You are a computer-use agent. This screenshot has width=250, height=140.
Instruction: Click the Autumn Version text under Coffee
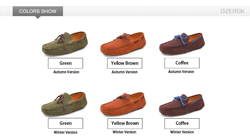tap(181, 72)
